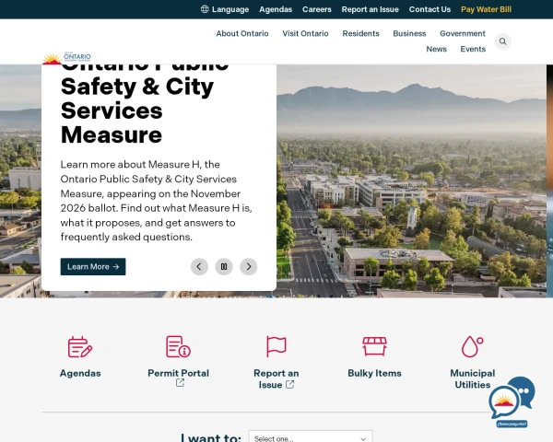Viewport: 553px width, 442px height.
Task: Expand the 'I want to' Select one dropdown
Action: click(311, 436)
